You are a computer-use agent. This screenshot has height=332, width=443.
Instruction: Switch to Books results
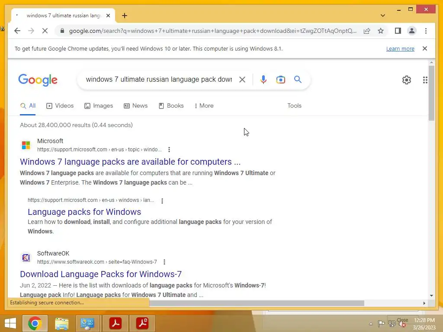(171, 106)
